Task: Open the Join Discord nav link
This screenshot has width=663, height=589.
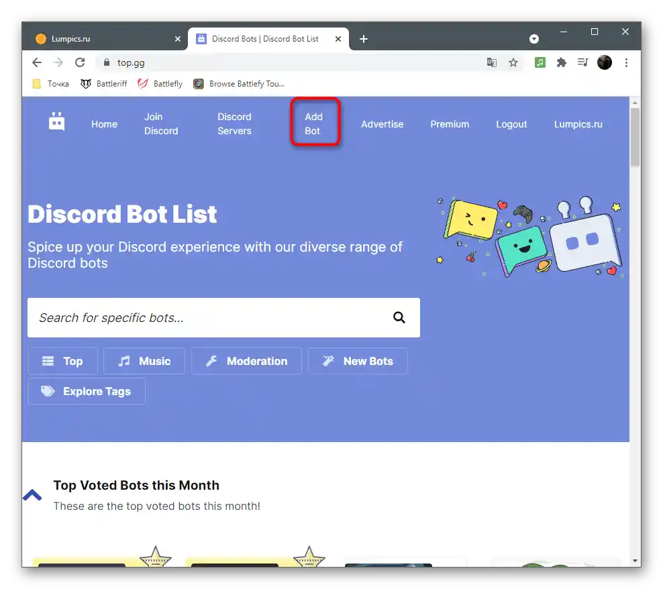Action: 161,124
